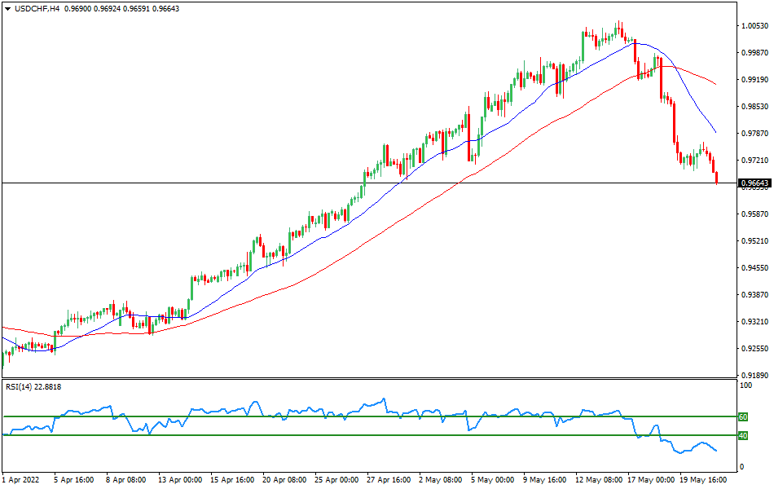Click the RSI subwindow divider line

(367, 379)
